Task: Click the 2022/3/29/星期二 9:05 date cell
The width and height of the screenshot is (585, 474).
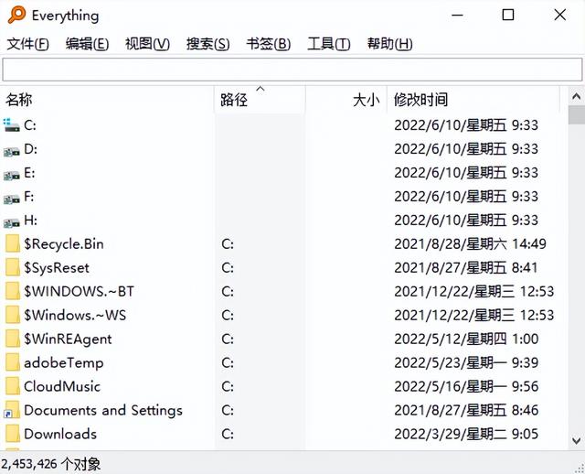Action: [466, 434]
